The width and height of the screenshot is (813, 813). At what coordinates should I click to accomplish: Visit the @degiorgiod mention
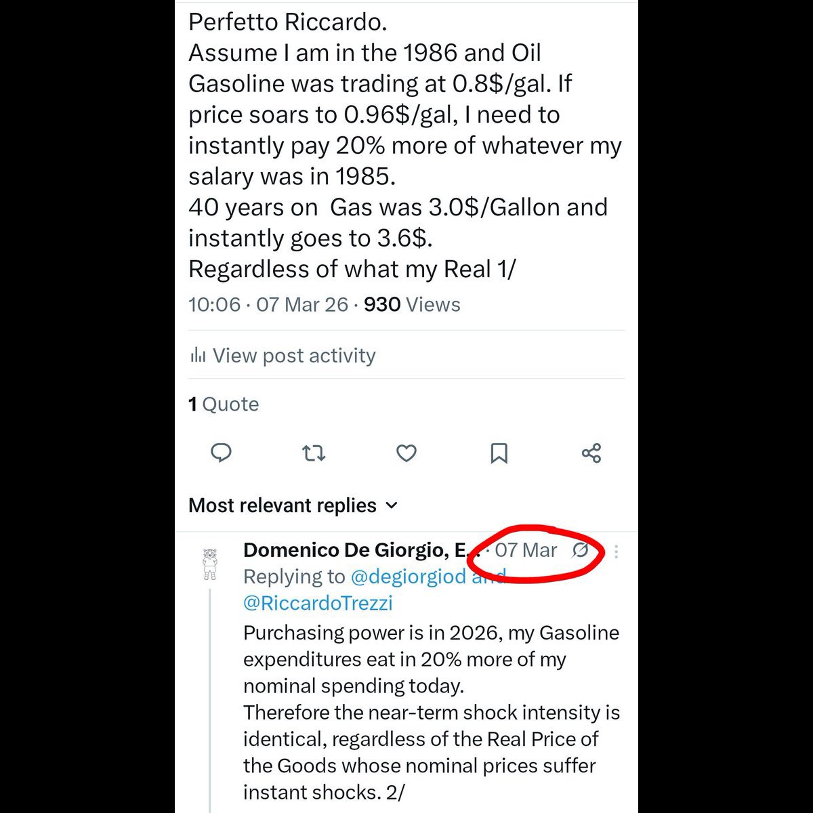point(409,577)
